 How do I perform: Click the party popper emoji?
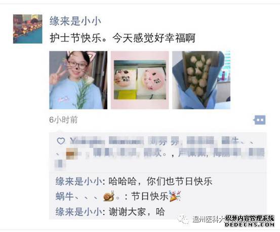(175, 196)
